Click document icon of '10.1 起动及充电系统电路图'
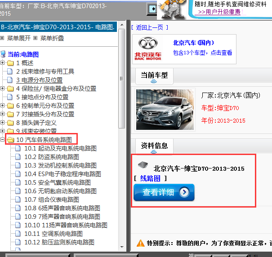Image resolution: width=272 pixels, height=257 pixels. 18,148
